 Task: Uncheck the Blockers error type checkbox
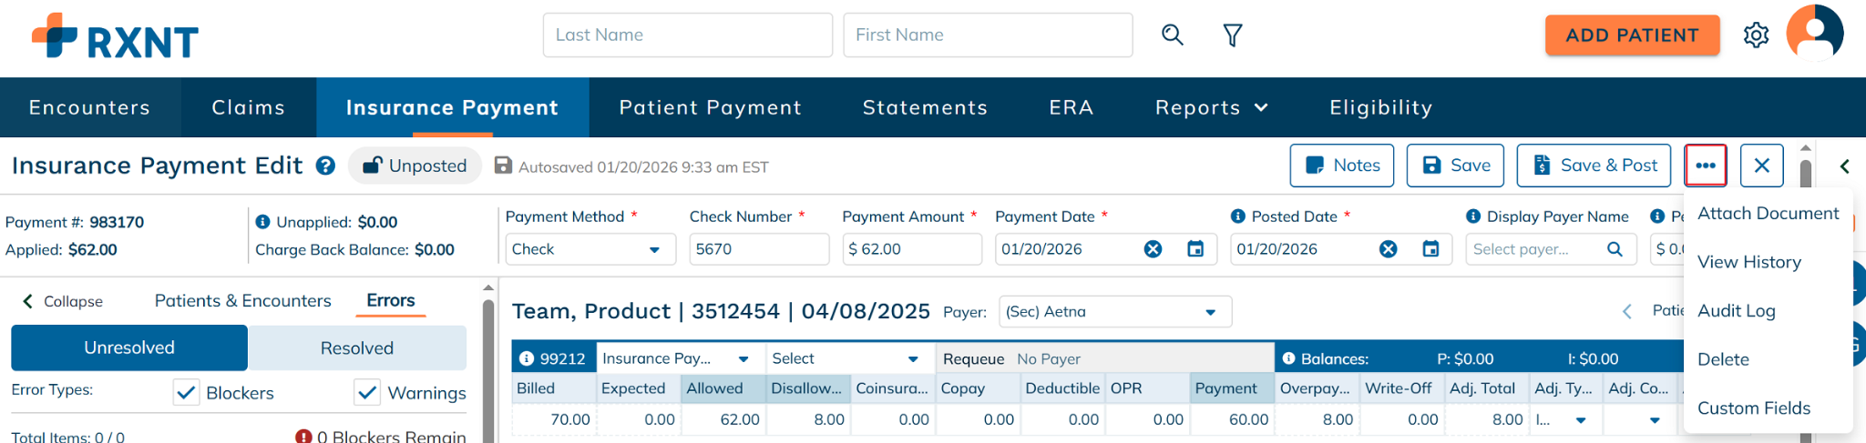pyautogui.click(x=187, y=393)
